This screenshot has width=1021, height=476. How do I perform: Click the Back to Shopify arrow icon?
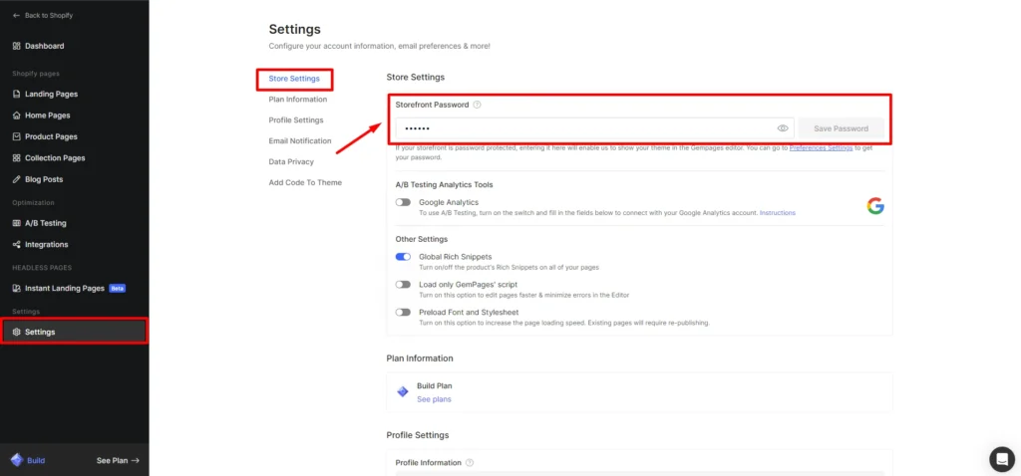coord(16,16)
